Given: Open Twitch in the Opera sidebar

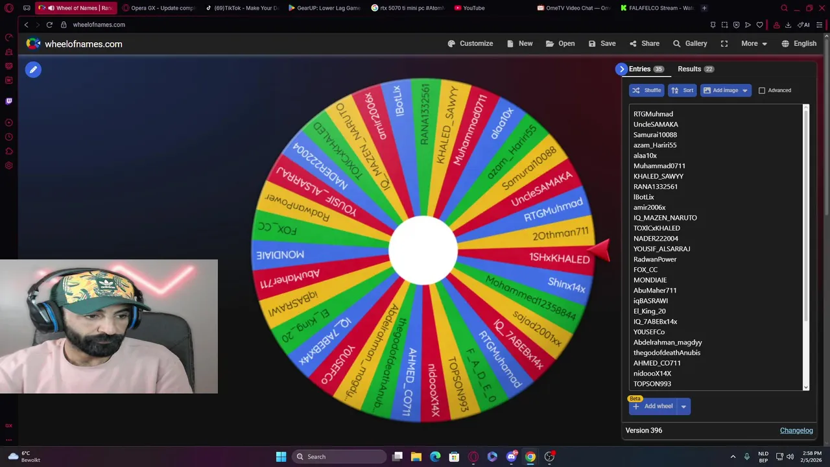Looking at the screenshot, I should coord(8,101).
